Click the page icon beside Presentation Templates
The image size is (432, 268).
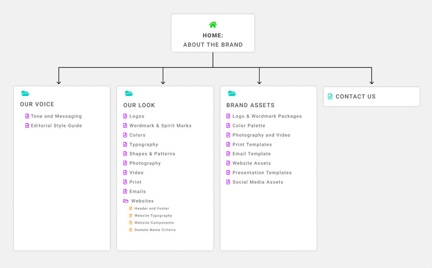pos(228,172)
